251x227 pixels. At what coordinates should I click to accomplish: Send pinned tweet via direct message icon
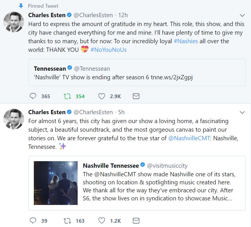(136, 96)
